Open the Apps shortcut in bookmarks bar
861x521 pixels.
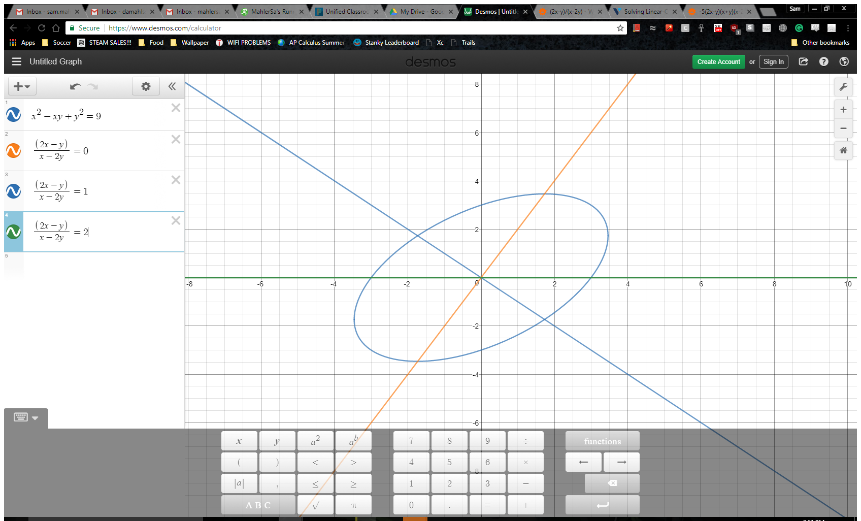(x=22, y=43)
